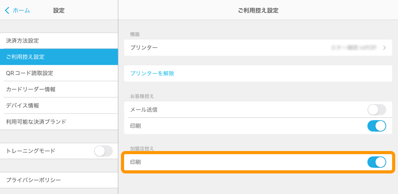The height and width of the screenshot is (194, 398).
Task: Enable トレーニングモード toggle
Action: (x=103, y=151)
